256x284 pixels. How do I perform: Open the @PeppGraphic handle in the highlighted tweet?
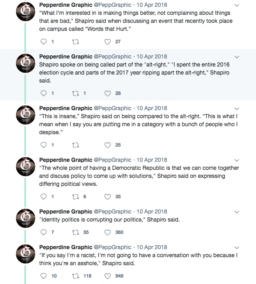(112, 56)
